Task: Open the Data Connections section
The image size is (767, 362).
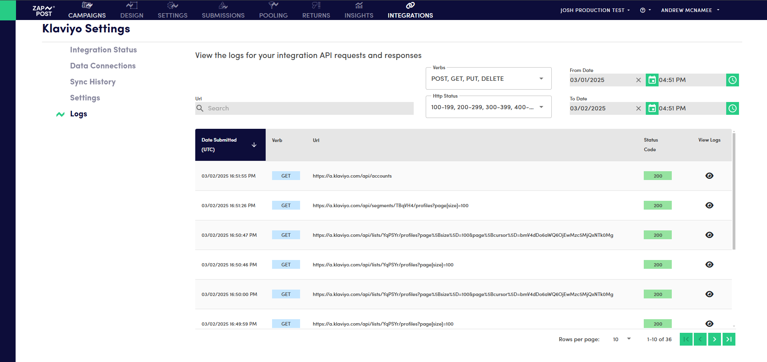Action: click(x=103, y=66)
